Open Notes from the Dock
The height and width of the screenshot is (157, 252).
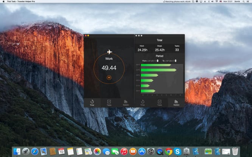click(x=70, y=151)
